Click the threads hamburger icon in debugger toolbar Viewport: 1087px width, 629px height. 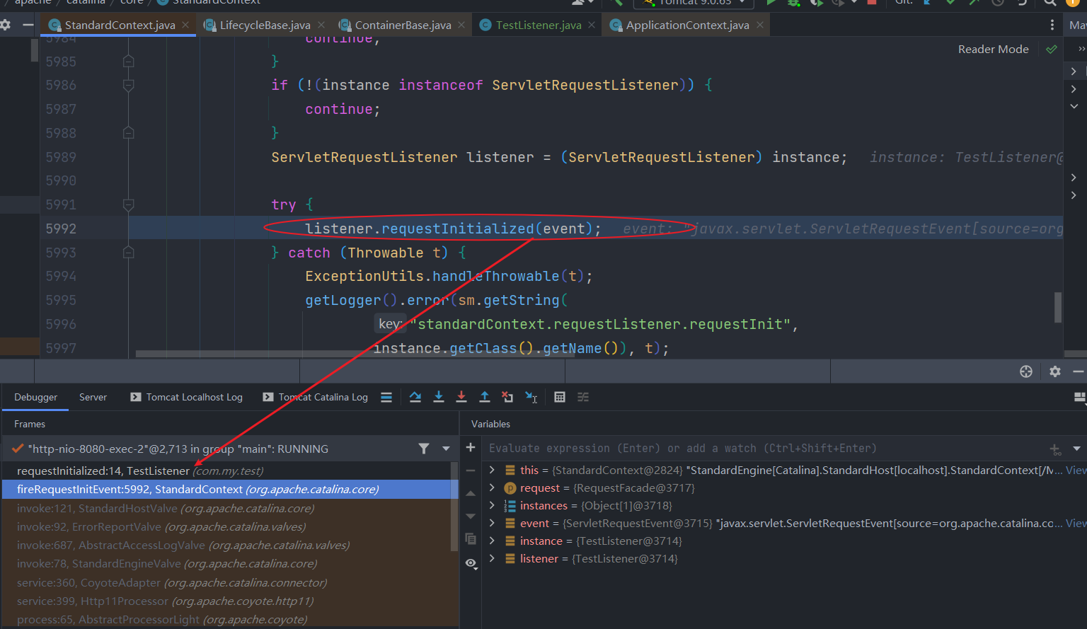pyautogui.click(x=386, y=397)
